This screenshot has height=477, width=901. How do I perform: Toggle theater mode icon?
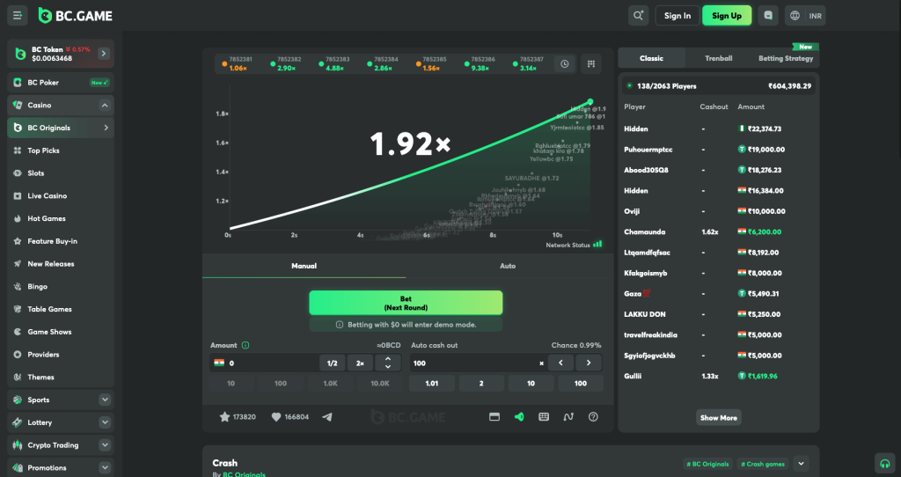(494, 417)
